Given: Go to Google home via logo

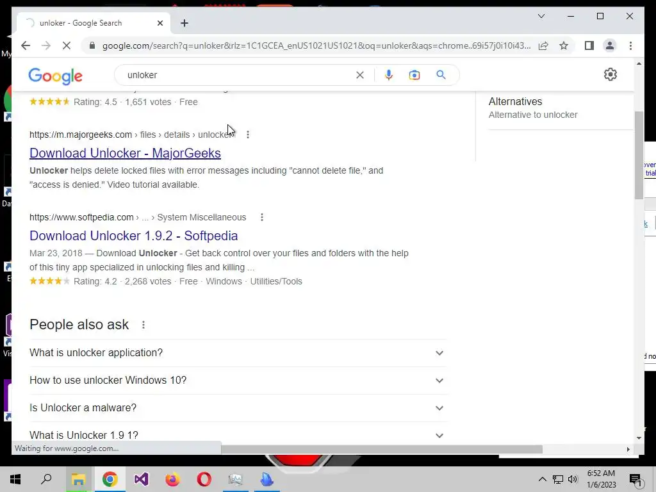Looking at the screenshot, I should point(55,76).
